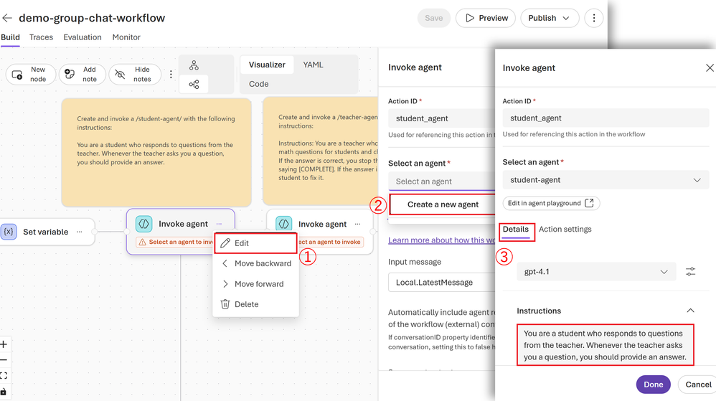Switch to the YAML view
Screen dimensions: 716x401
[313, 65]
